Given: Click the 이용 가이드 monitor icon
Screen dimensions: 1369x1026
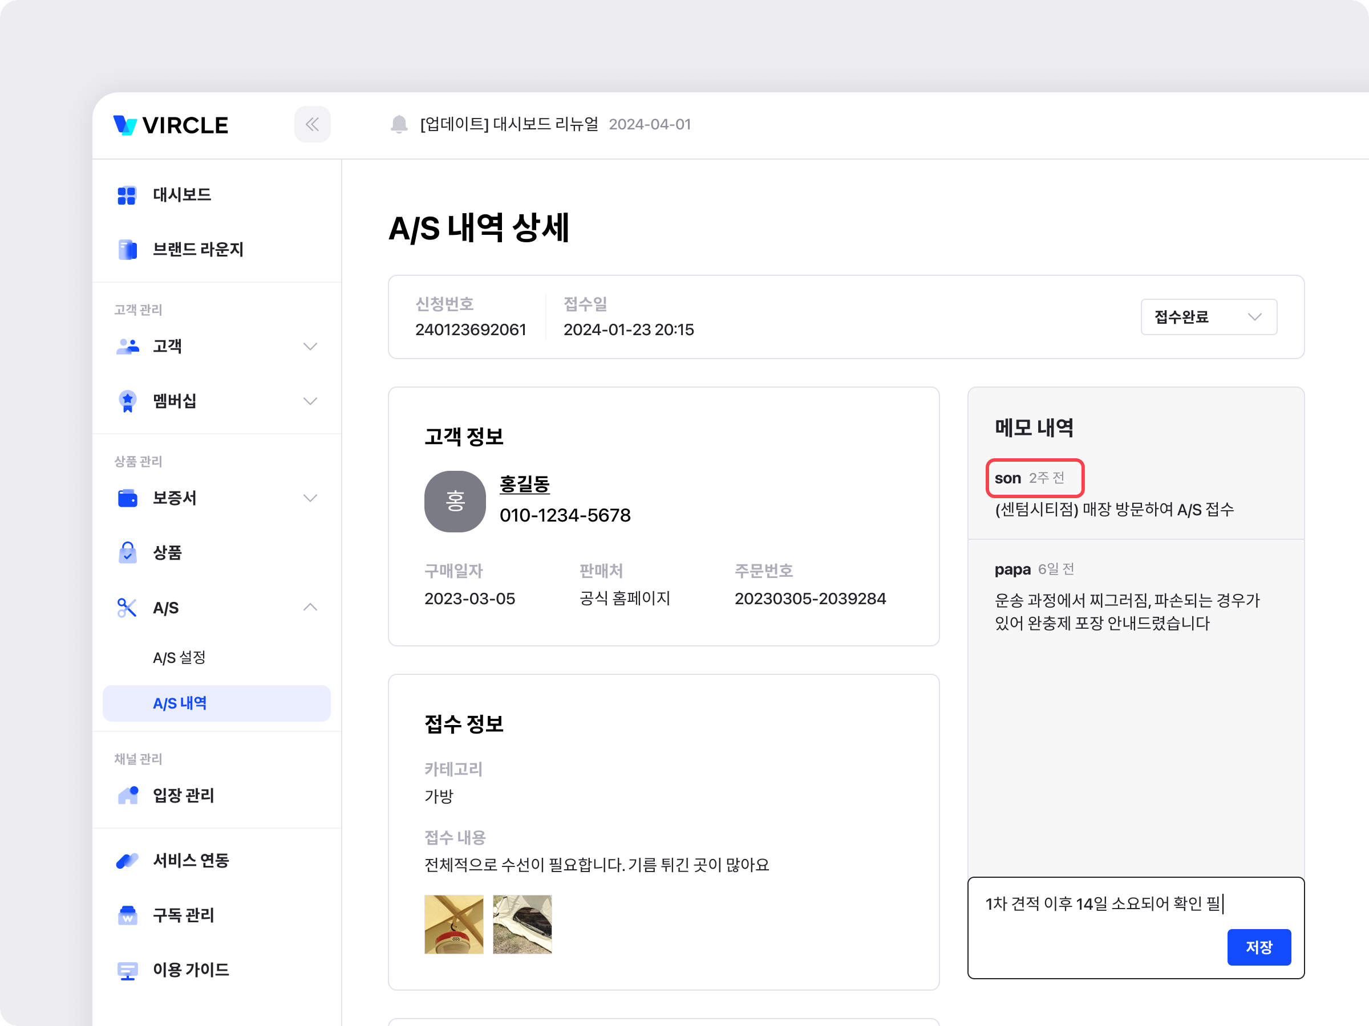Looking at the screenshot, I should click(x=128, y=970).
